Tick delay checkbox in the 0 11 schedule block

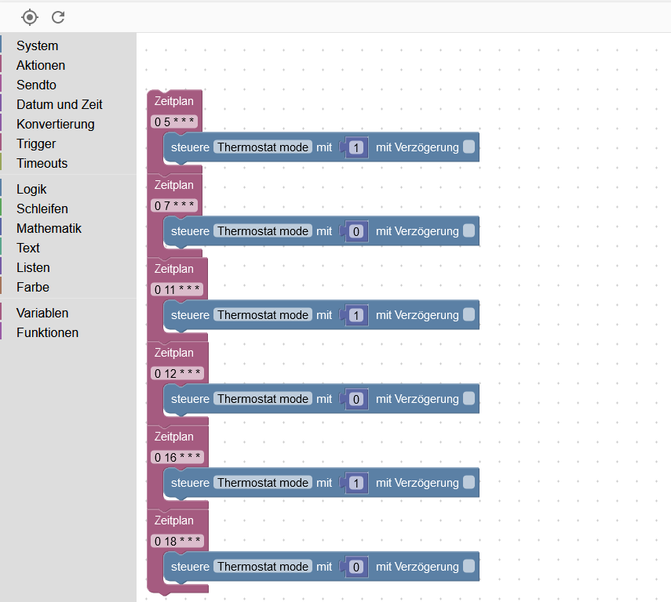tap(469, 314)
